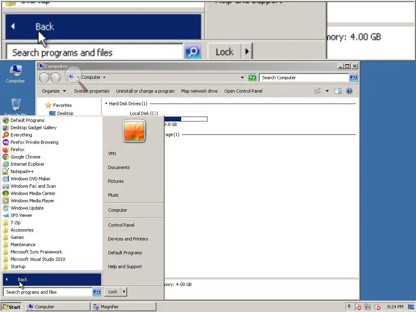Image resolution: width=416 pixels, height=312 pixels.
Task: Expand the Accessories folder
Action: (x=52, y=230)
